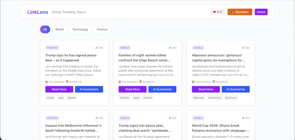Click source icon on Trump peace deal card
The image size is (295, 140).
46,82
